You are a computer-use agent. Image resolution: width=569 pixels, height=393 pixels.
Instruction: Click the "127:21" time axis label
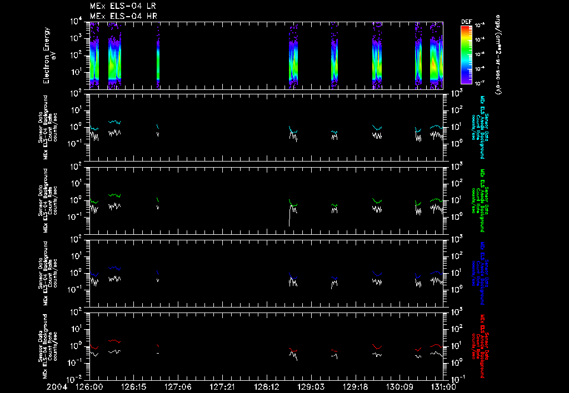(222, 387)
